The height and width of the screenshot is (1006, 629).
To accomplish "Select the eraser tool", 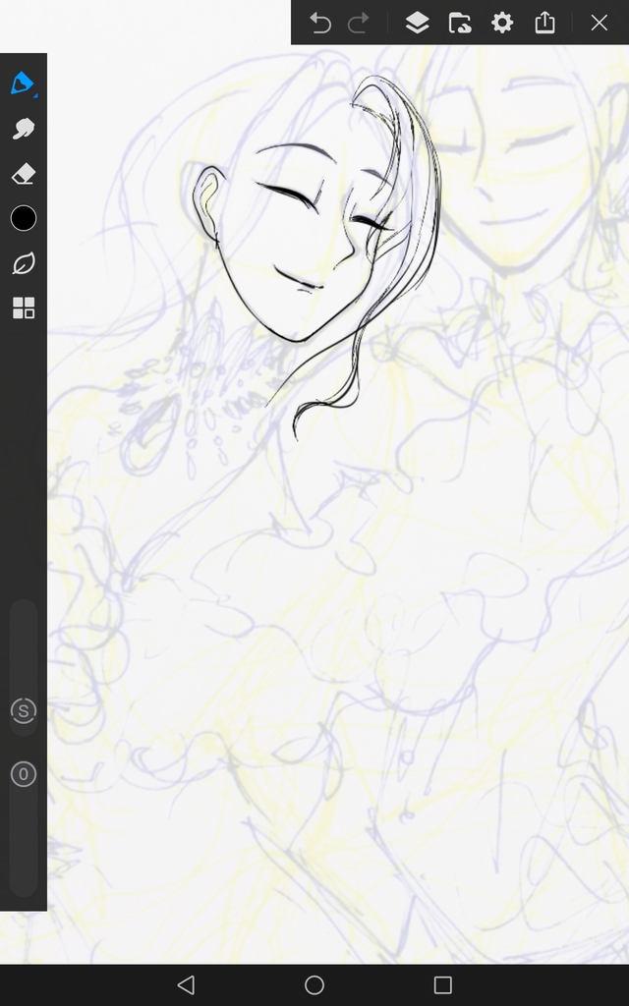I will click(x=24, y=173).
